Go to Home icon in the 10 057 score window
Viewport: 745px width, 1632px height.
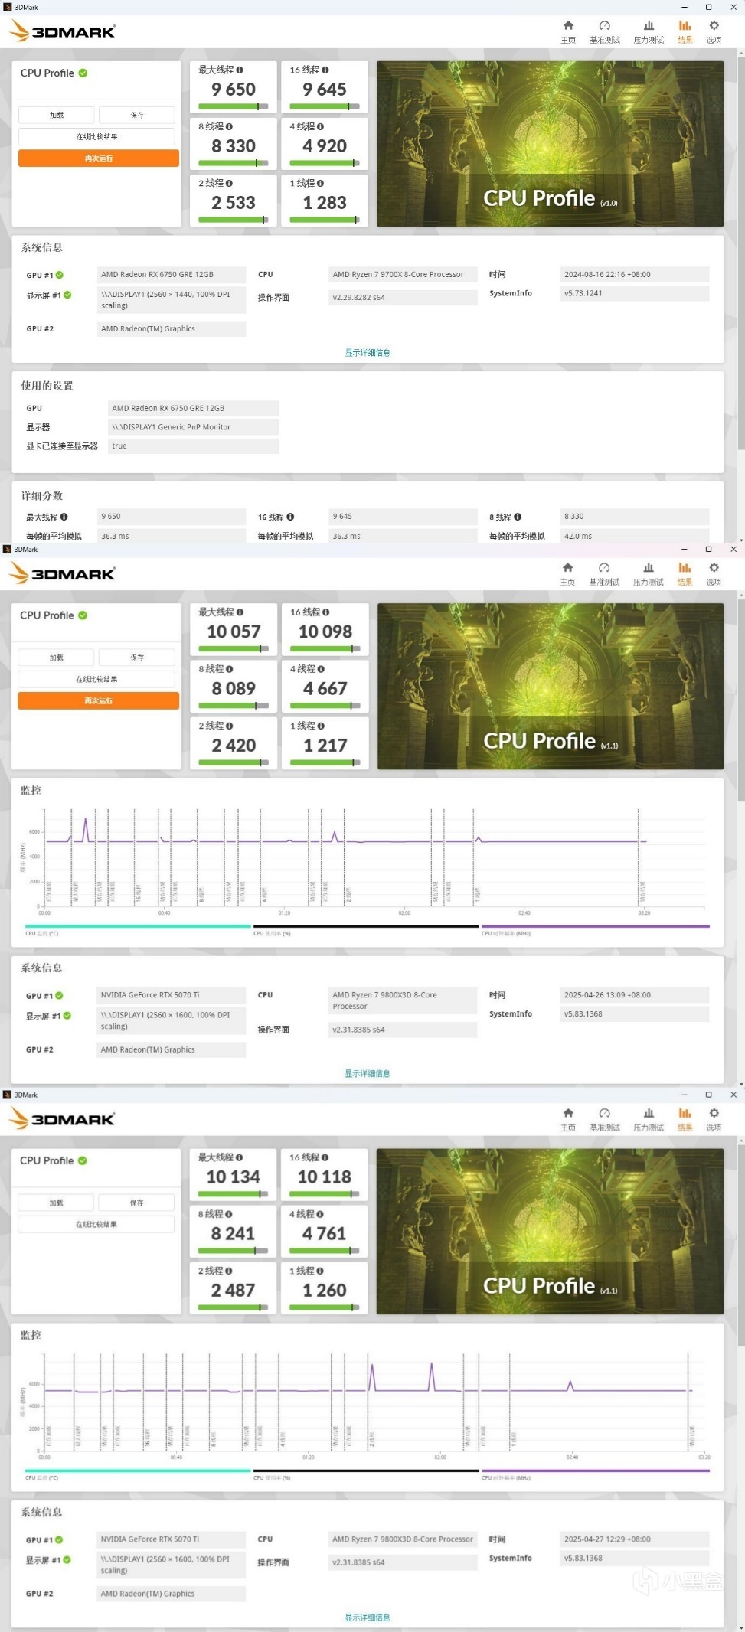click(567, 568)
